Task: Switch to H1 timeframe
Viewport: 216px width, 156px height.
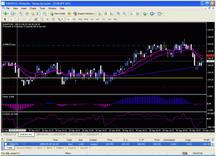Action: pyautogui.click(x=92, y=19)
